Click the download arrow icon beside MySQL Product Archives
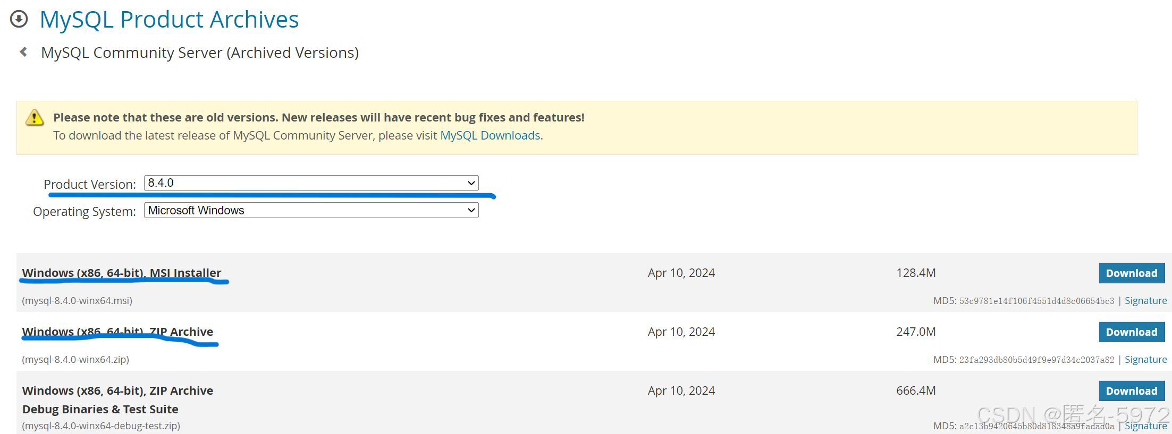This screenshot has width=1172, height=434. [x=19, y=20]
